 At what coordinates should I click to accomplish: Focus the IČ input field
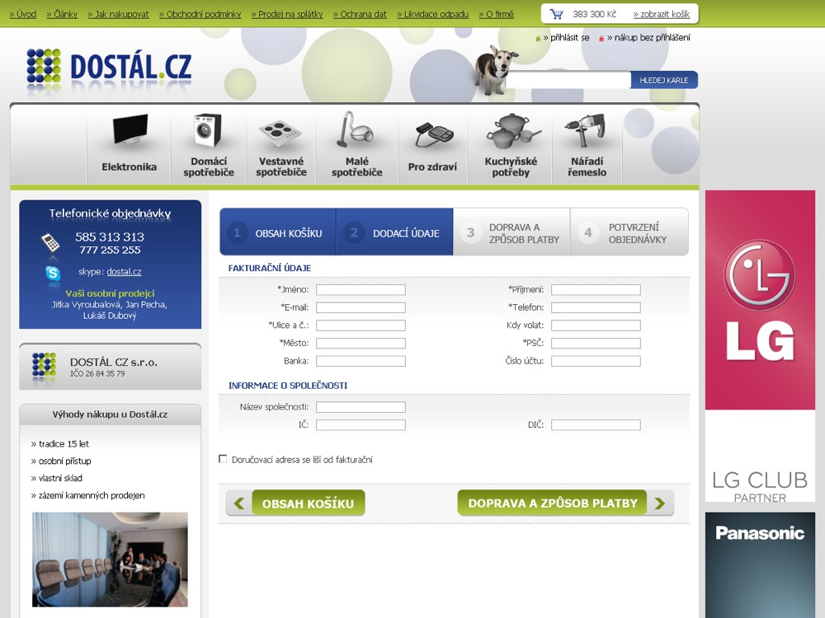click(x=361, y=424)
